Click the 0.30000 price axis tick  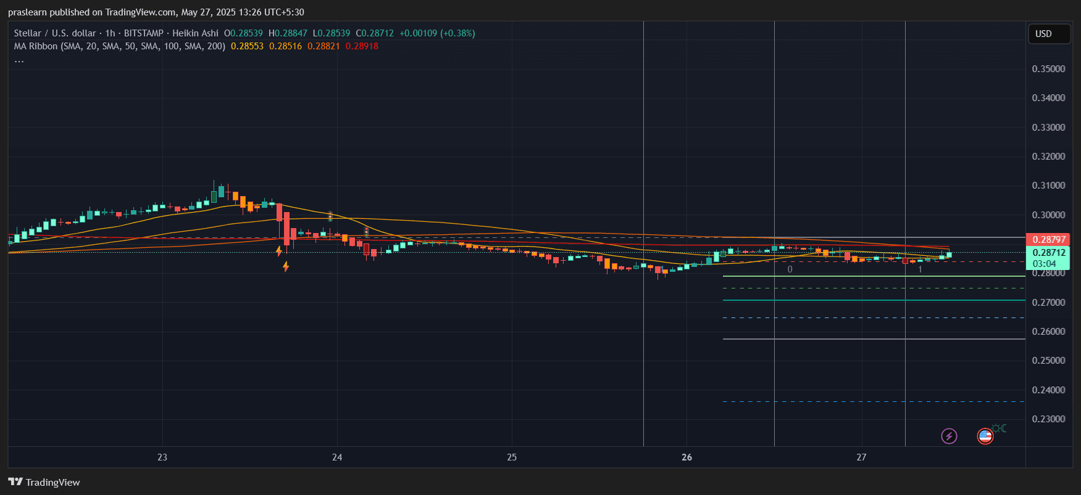coord(1048,215)
